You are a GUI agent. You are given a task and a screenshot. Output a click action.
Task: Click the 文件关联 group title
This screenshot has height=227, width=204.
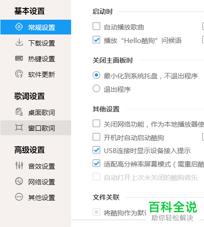(x=106, y=197)
